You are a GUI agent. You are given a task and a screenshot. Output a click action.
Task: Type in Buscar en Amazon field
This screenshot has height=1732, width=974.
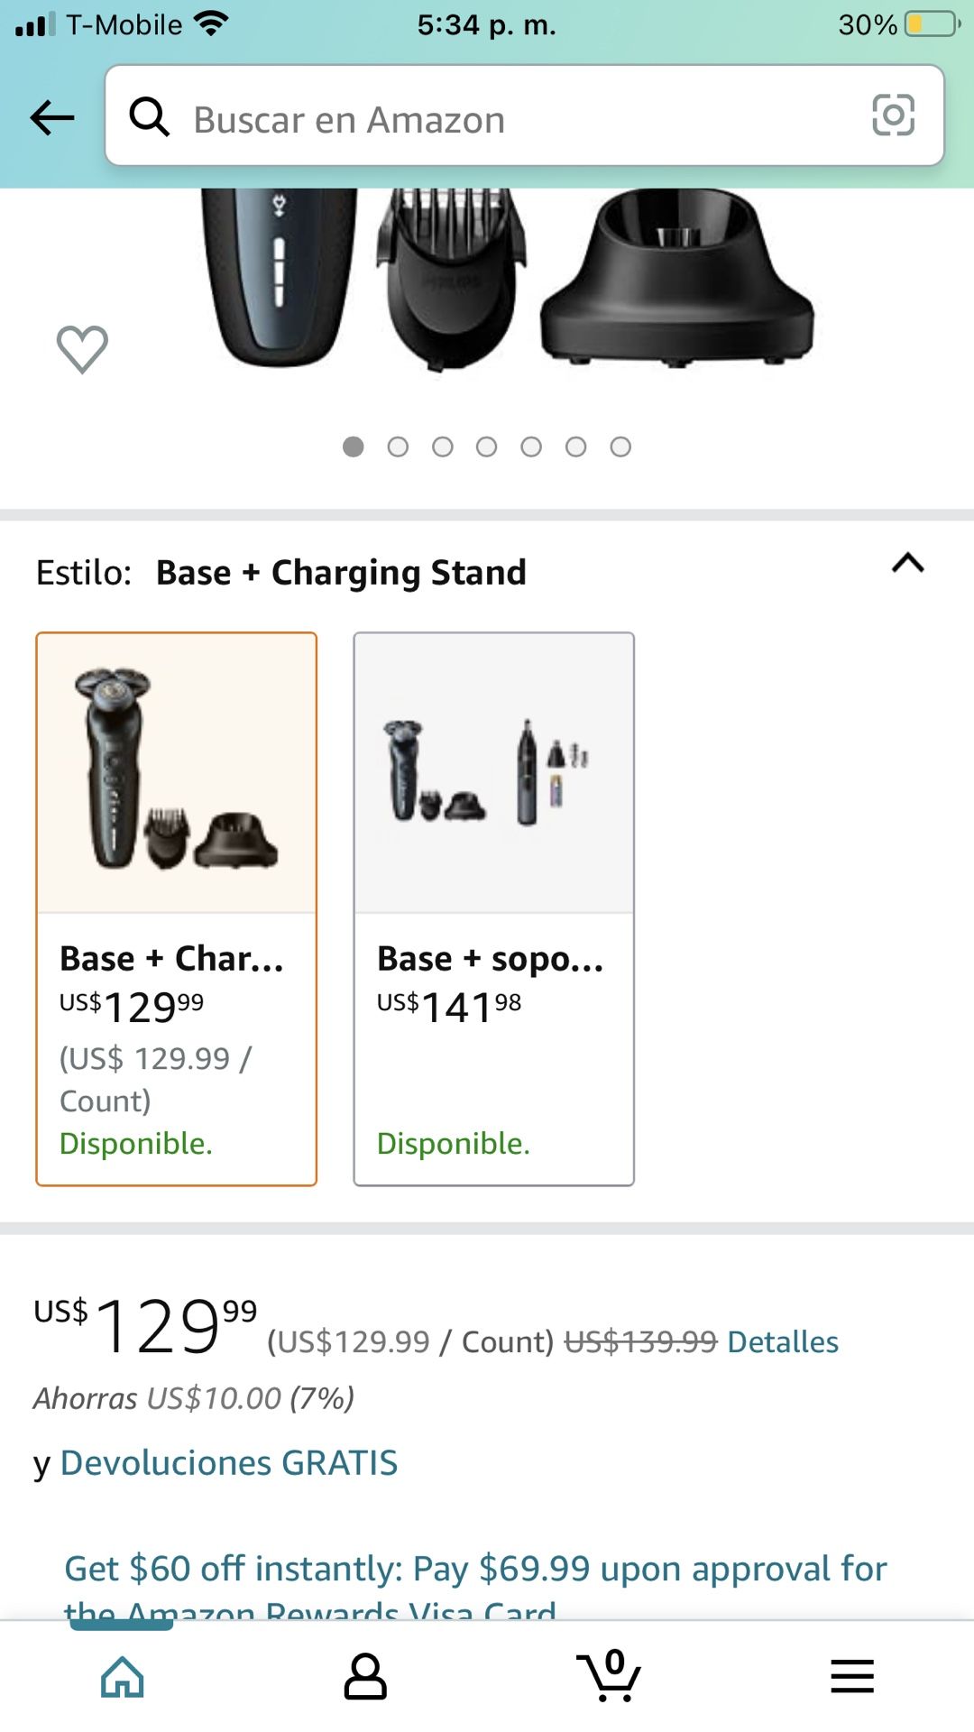click(x=505, y=119)
